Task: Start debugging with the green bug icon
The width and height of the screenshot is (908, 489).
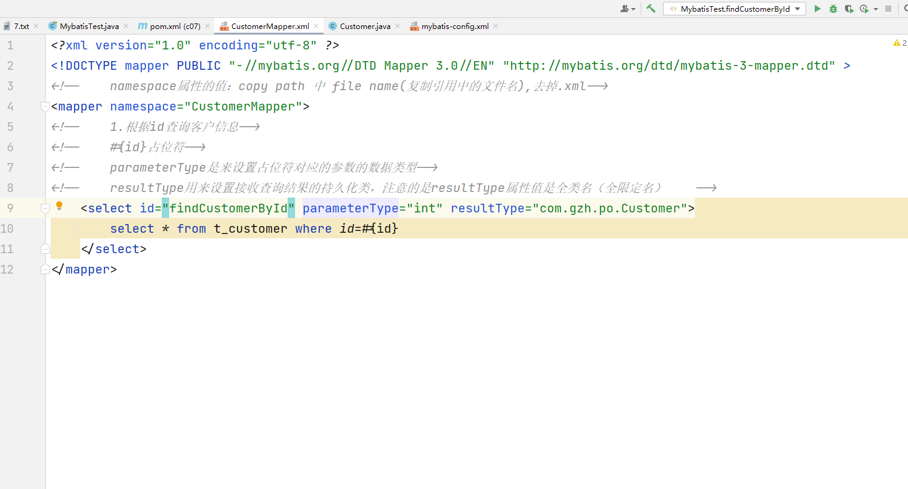Action: [x=833, y=9]
